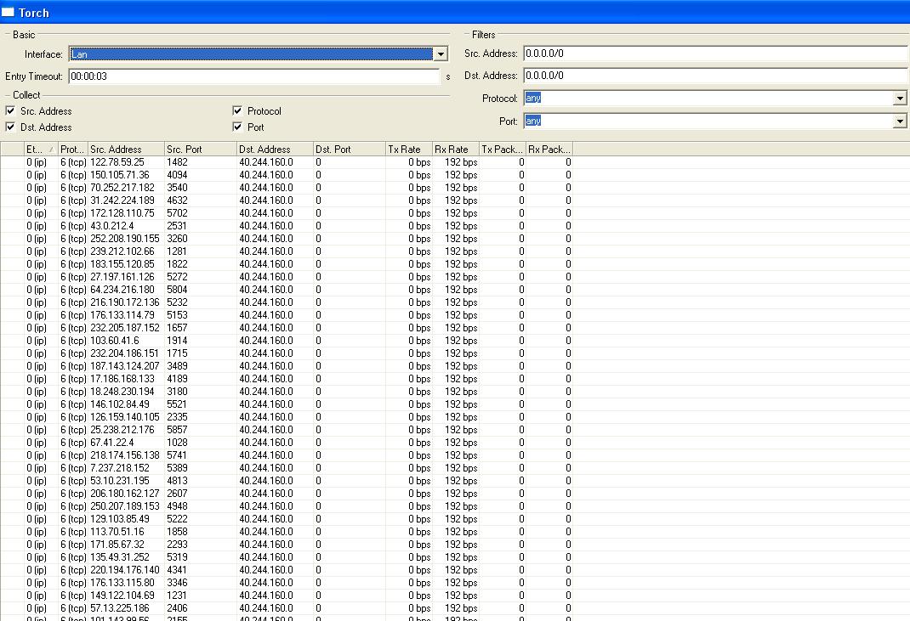Sort by the Rx Rate column header

pos(456,149)
